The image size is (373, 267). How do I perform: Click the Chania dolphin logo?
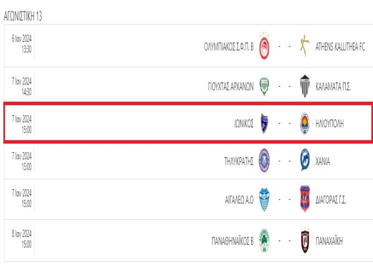click(305, 160)
